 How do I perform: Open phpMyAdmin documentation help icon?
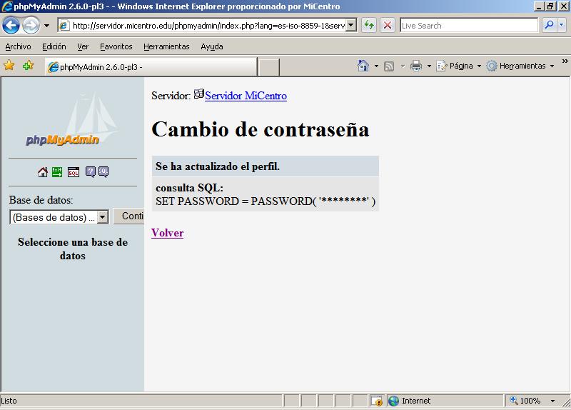pos(91,172)
